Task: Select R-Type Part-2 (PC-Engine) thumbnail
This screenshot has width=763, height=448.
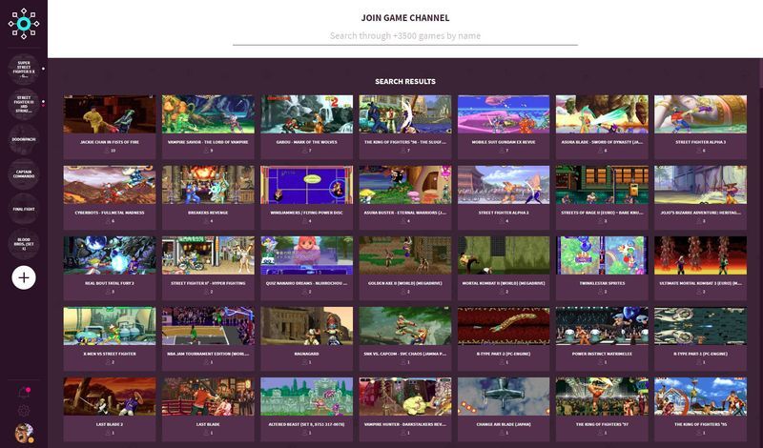Action: tap(504, 326)
